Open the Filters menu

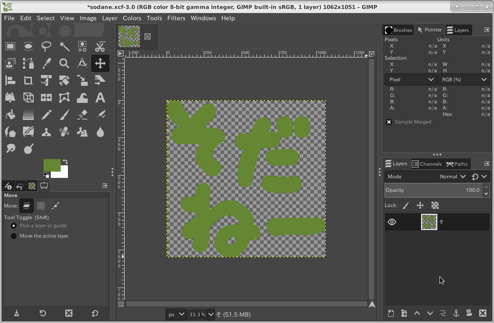(x=176, y=18)
